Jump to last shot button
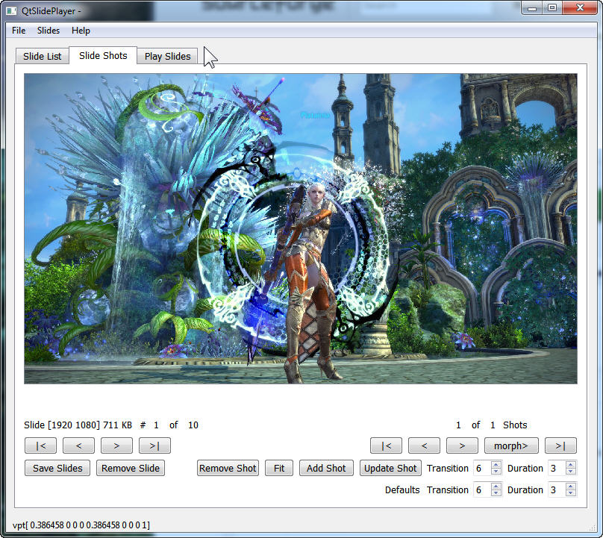The image size is (603, 538). click(x=560, y=445)
